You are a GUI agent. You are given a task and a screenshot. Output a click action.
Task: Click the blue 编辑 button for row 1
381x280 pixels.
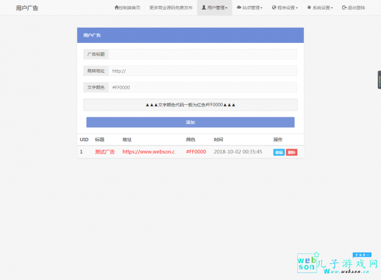[x=279, y=152]
